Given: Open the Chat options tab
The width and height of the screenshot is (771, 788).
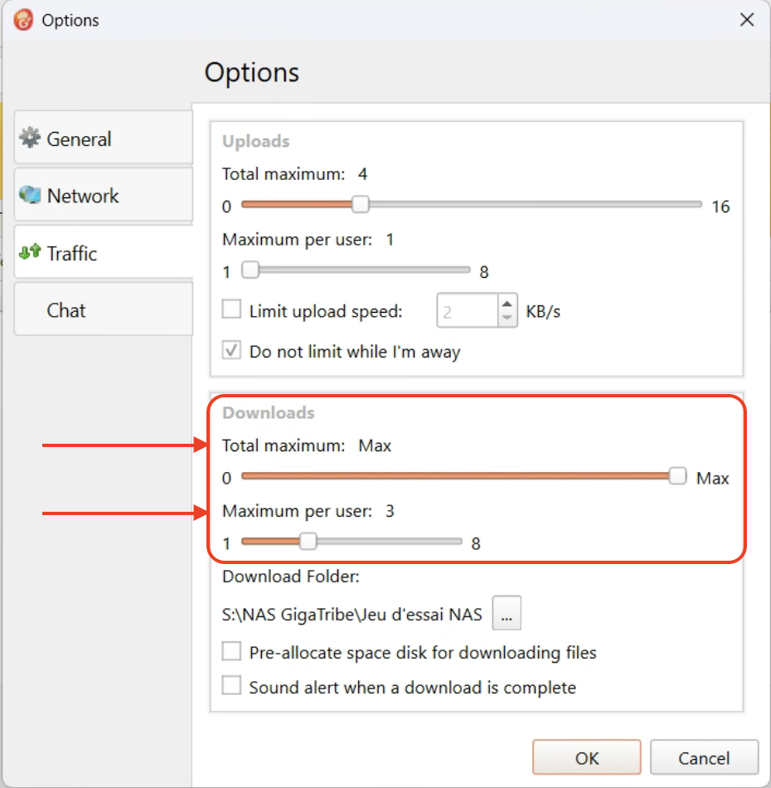Looking at the screenshot, I should pos(66,310).
